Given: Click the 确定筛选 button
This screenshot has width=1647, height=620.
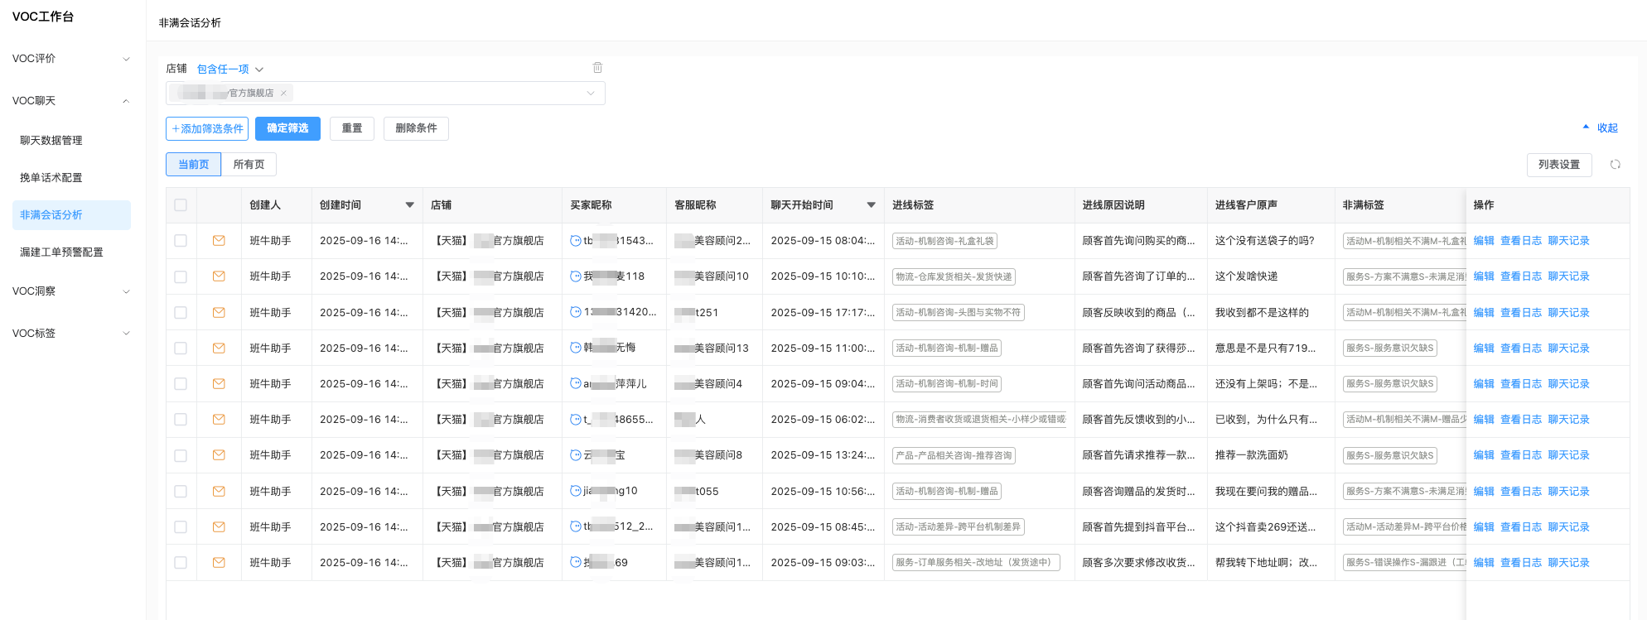Looking at the screenshot, I should (x=287, y=128).
